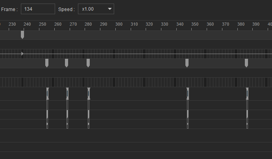Viewport: 272px width, 159px height.
Task: Select the marker near frame 345
Action: point(187,63)
